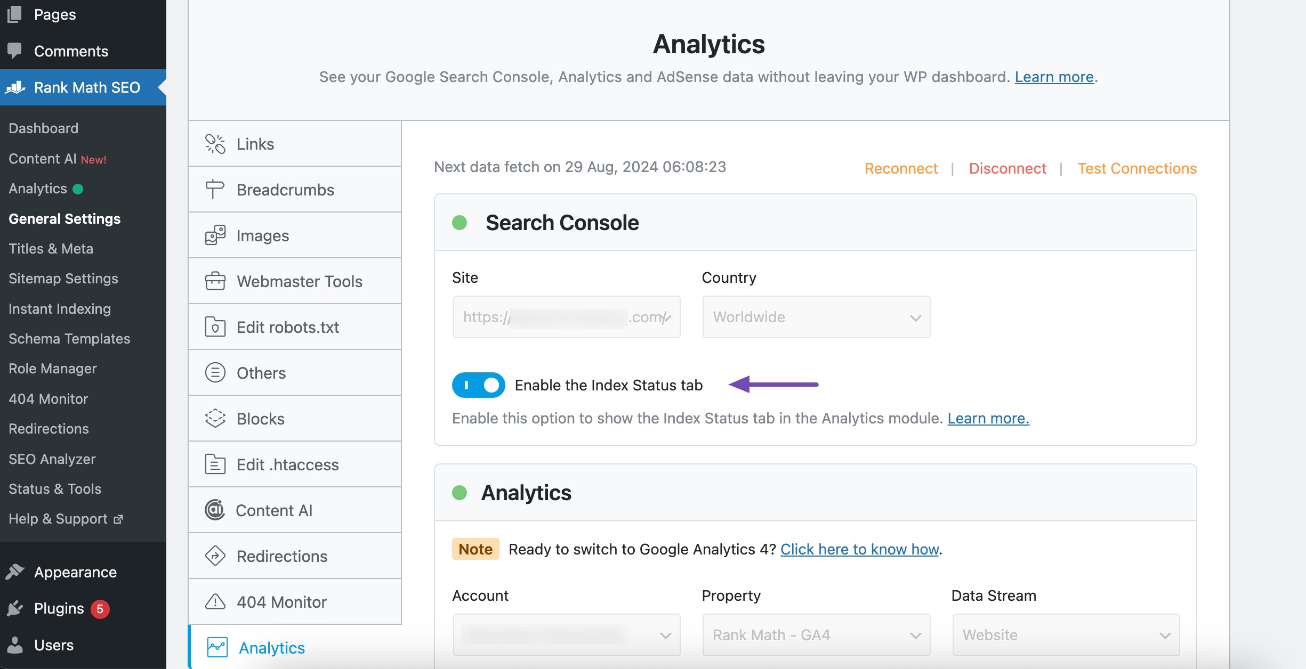Click the Webmaster Tools toolbox icon
Viewport: 1306px width, 669px height.
click(x=215, y=281)
